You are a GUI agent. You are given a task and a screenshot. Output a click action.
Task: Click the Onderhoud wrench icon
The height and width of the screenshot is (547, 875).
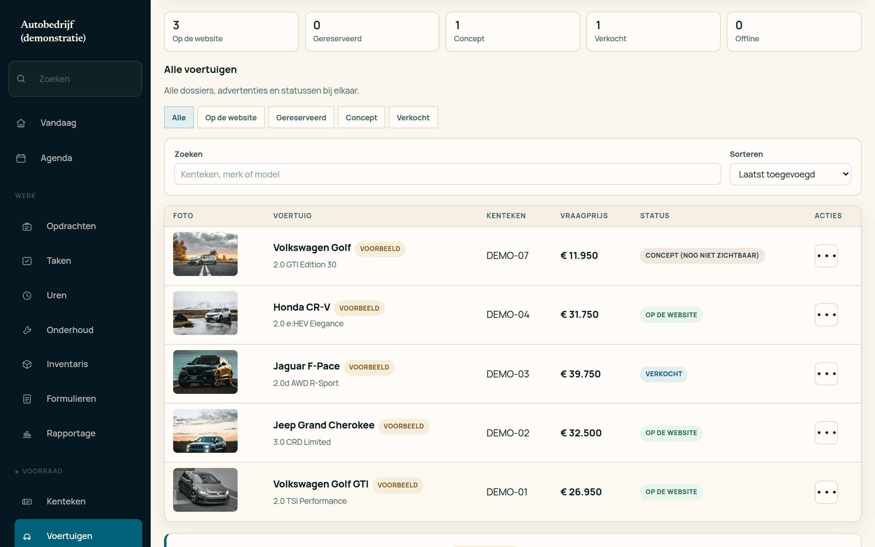[x=27, y=330]
